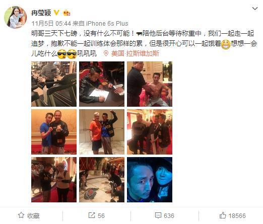Click the repost icon with 56
This screenshot has width=263, height=224.
pyautogui.click(x=97, y=215)
